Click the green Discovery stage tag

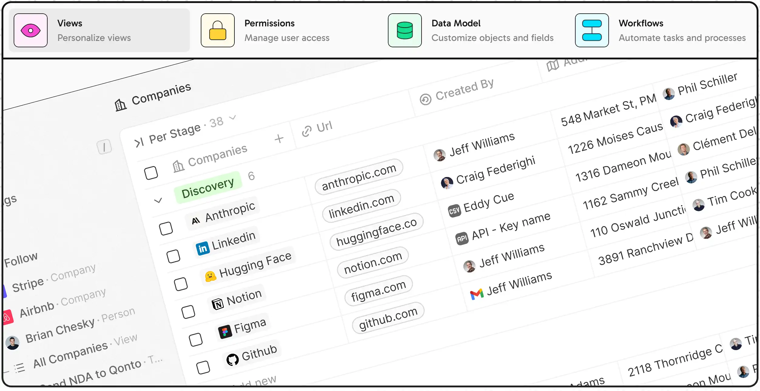(x=208, y=188)
